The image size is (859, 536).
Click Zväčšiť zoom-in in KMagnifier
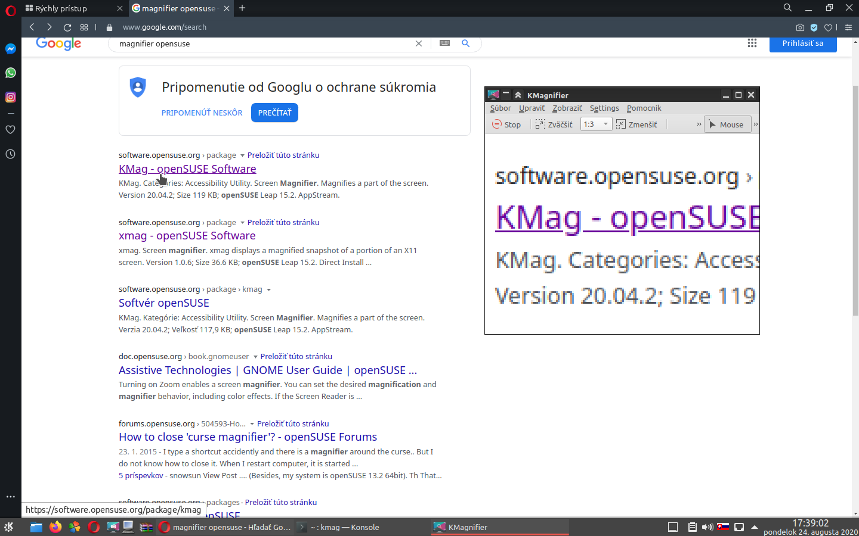tap(554, 124)
